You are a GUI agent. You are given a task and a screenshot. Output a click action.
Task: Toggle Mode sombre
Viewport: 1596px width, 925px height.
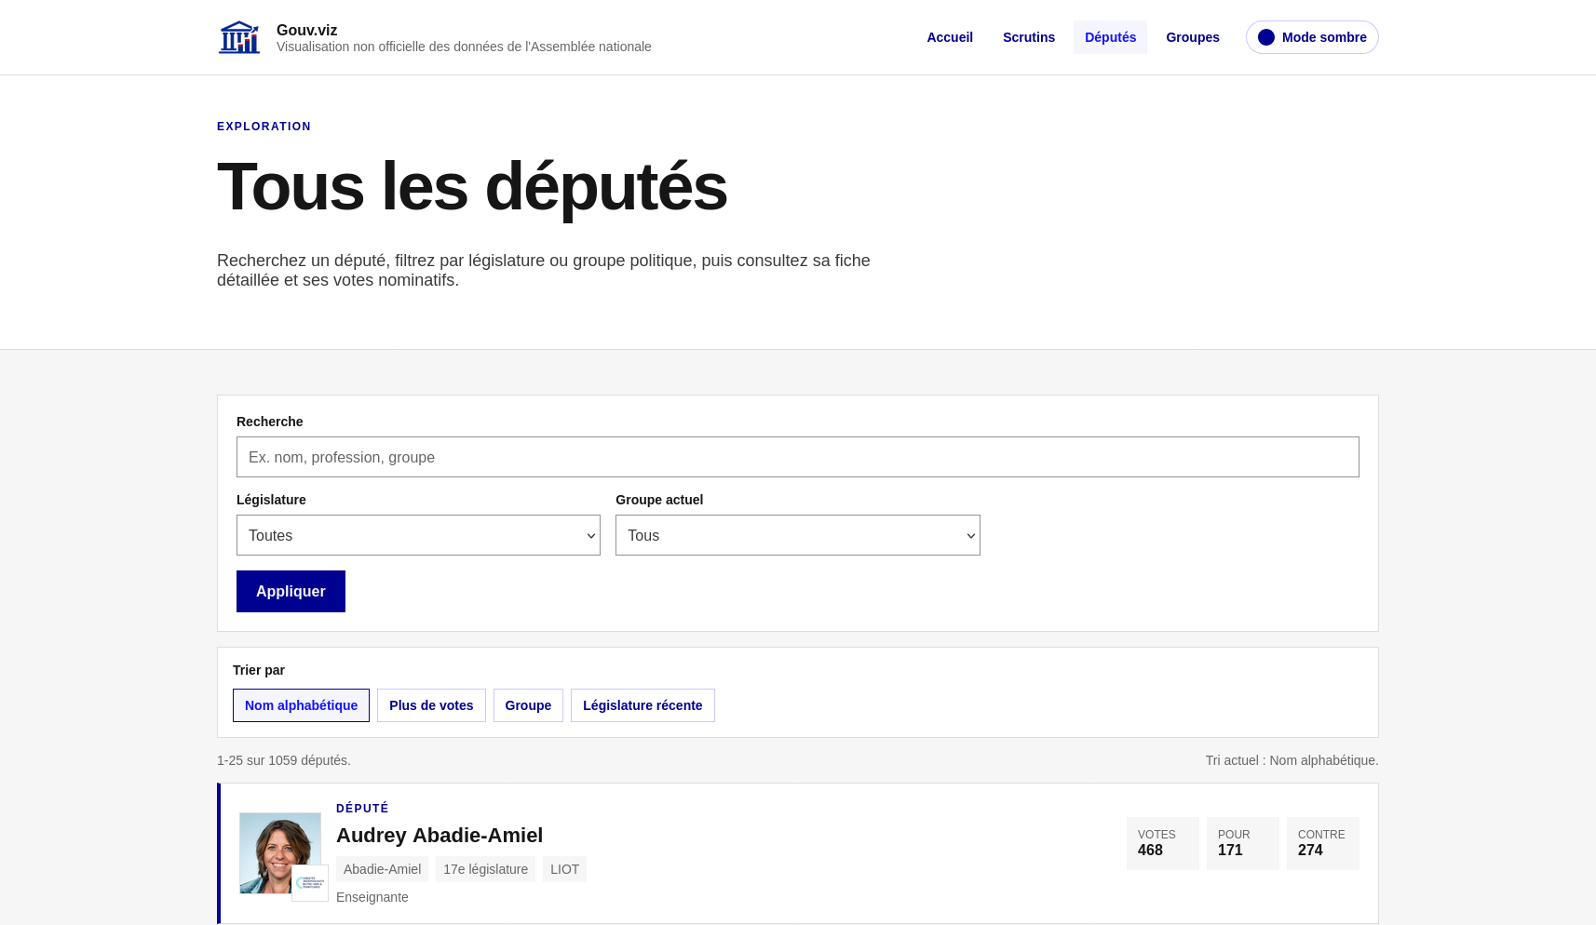1312,37
